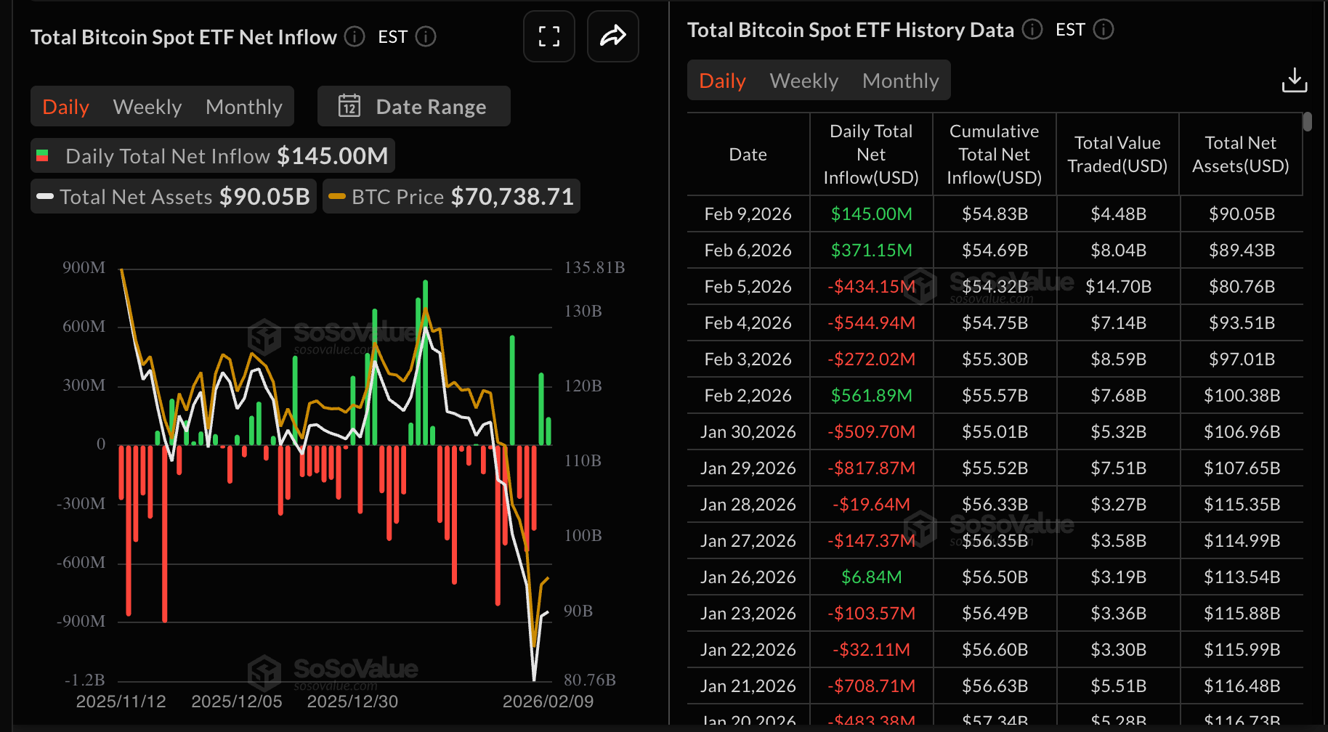Click the $561.89M inflow value
The image size is (1328, 732).
pos(872,395)
